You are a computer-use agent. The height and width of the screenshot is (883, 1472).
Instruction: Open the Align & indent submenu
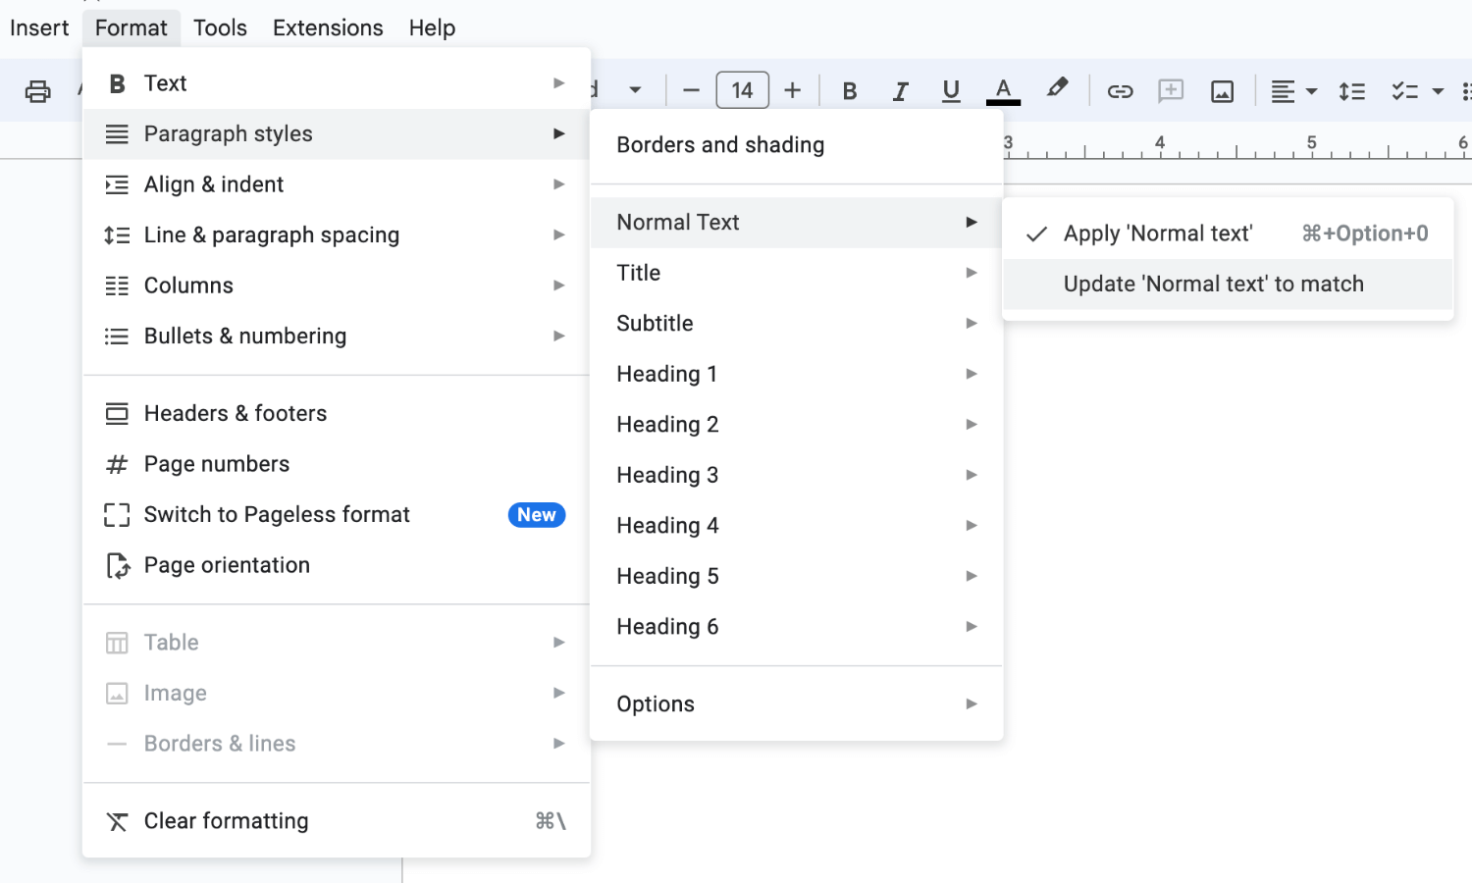(x=337, y=184)
